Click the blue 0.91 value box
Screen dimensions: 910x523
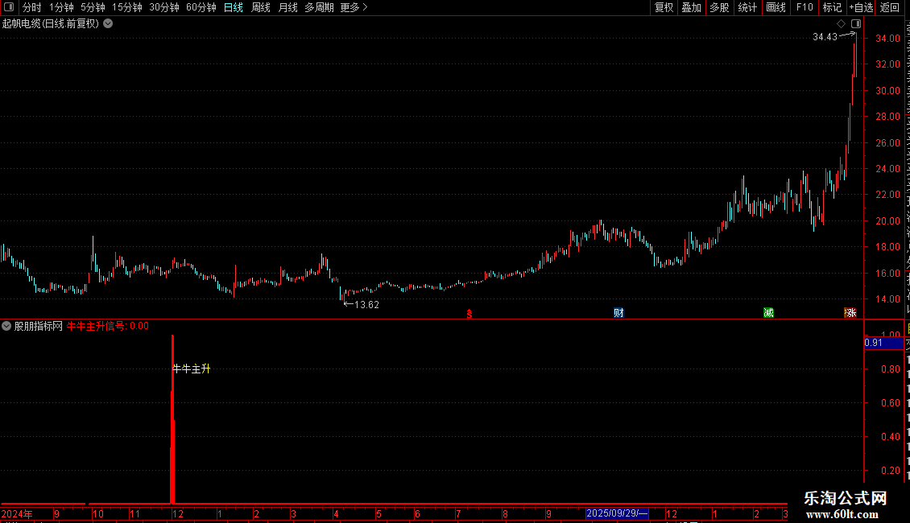tap(883, 343)
